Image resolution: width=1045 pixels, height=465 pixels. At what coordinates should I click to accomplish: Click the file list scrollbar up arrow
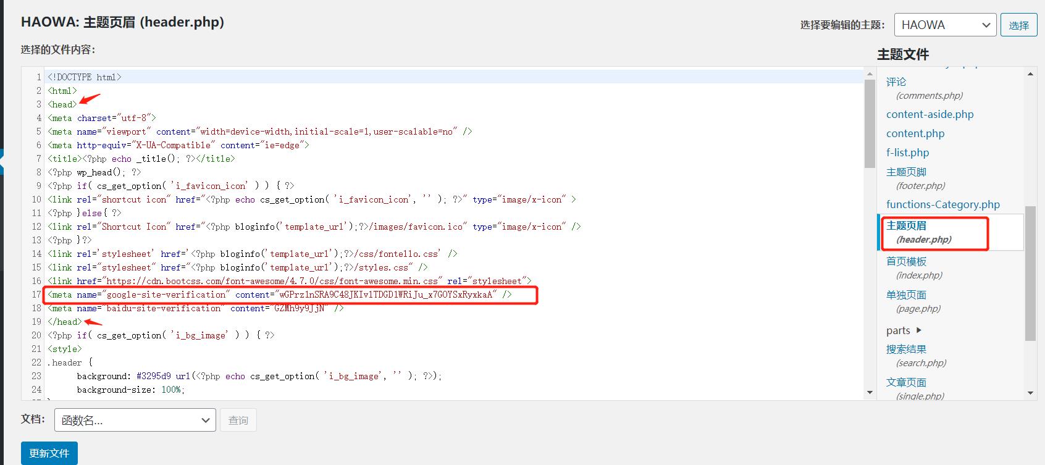pos(1030,74)
